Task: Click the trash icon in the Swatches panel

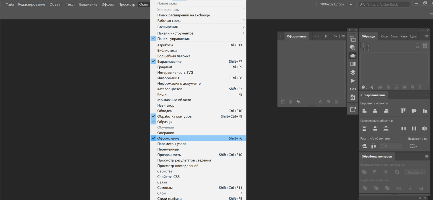Action: coord(420,87)
